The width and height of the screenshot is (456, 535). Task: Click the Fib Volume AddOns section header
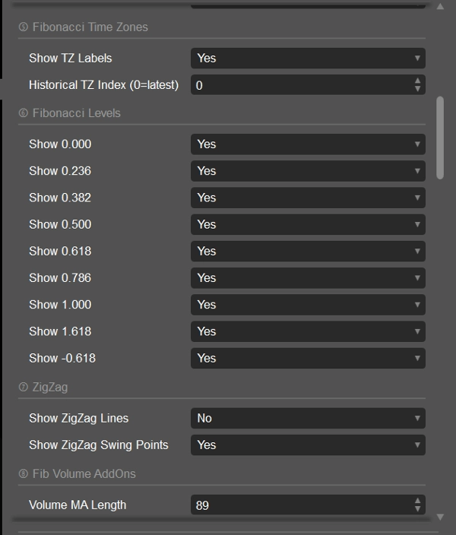pos(77,474)
